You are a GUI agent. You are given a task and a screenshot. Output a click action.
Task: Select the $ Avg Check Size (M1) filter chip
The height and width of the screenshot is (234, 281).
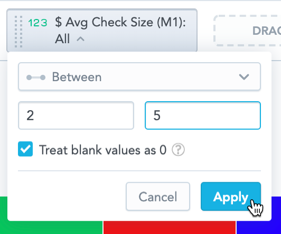pos(102,30)
